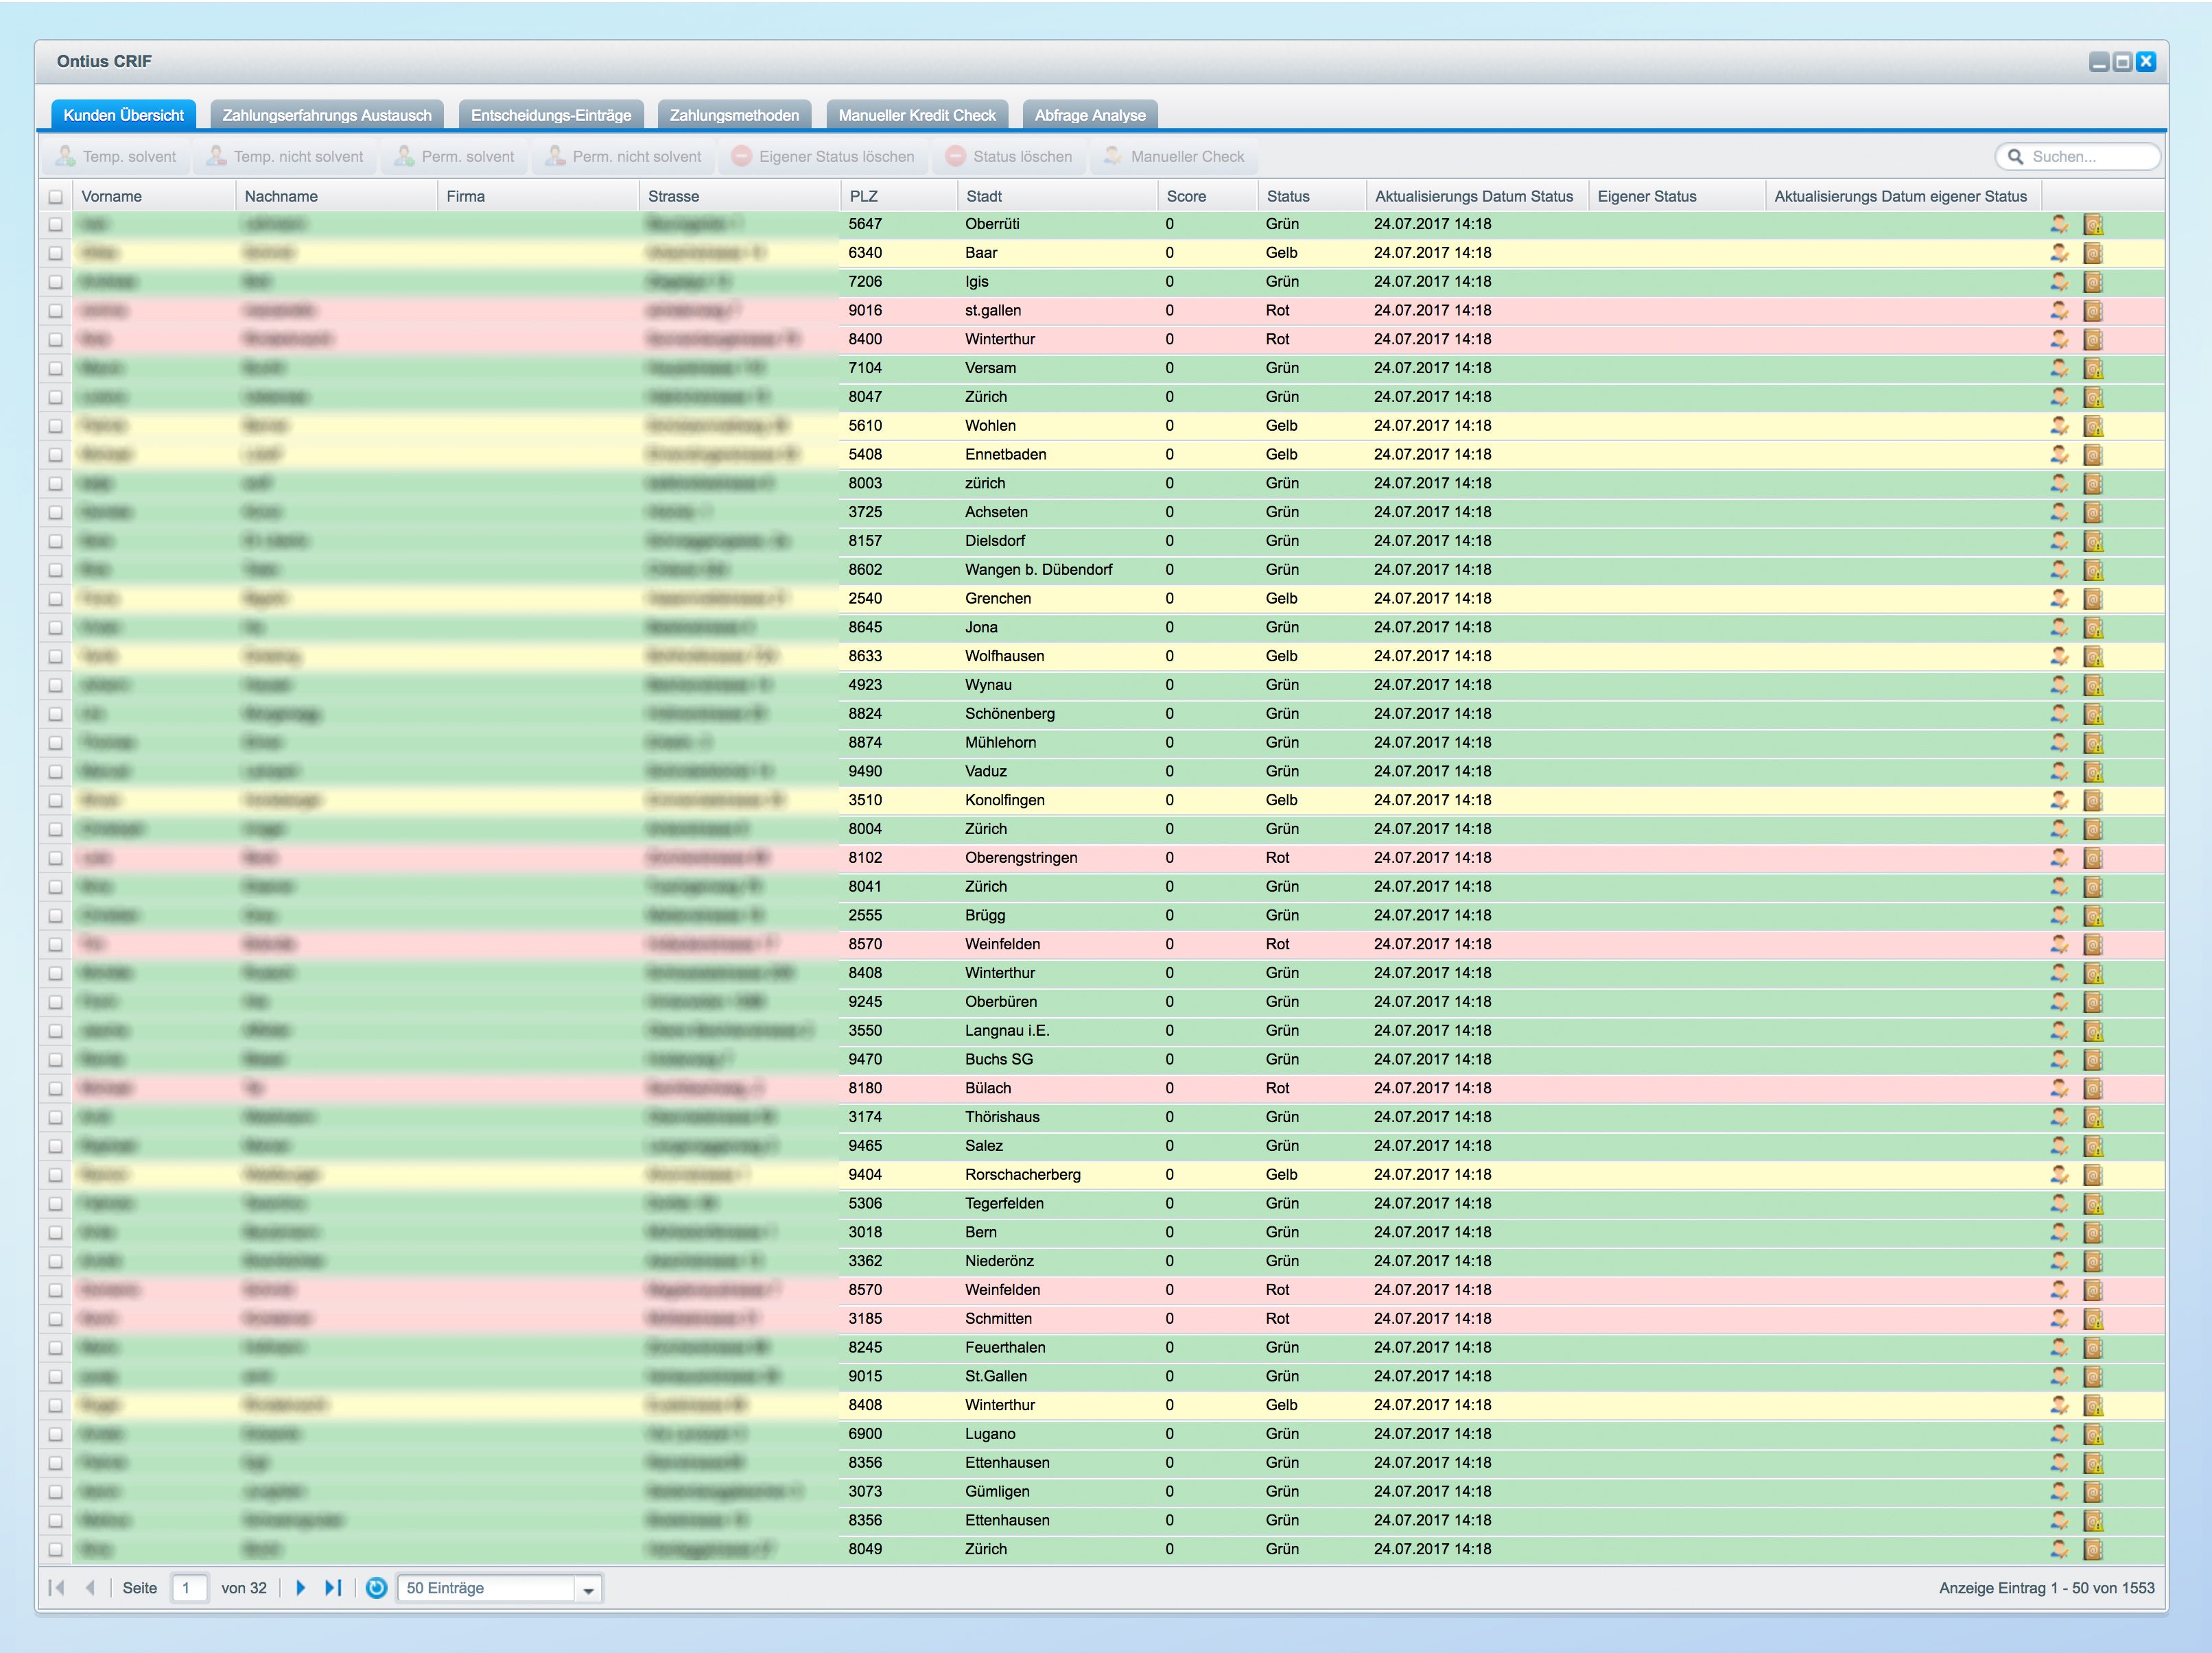Open address book icon for Baar row

click(x=2093, y=254)
